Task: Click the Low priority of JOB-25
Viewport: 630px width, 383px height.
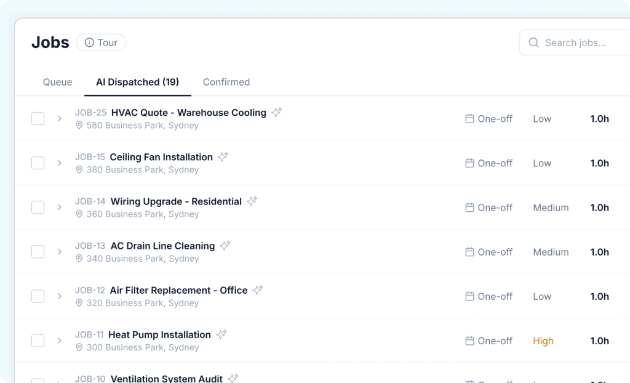Action: 542,119
